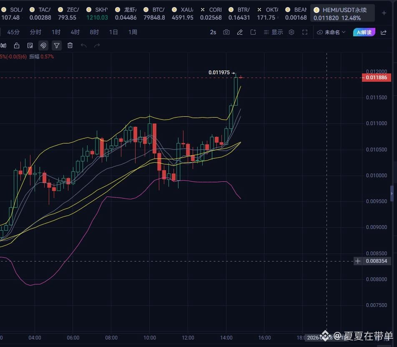Click the 0.010000 price axis label
The height and width of the screenshot is (347, 397).
(x=377, y=175)
